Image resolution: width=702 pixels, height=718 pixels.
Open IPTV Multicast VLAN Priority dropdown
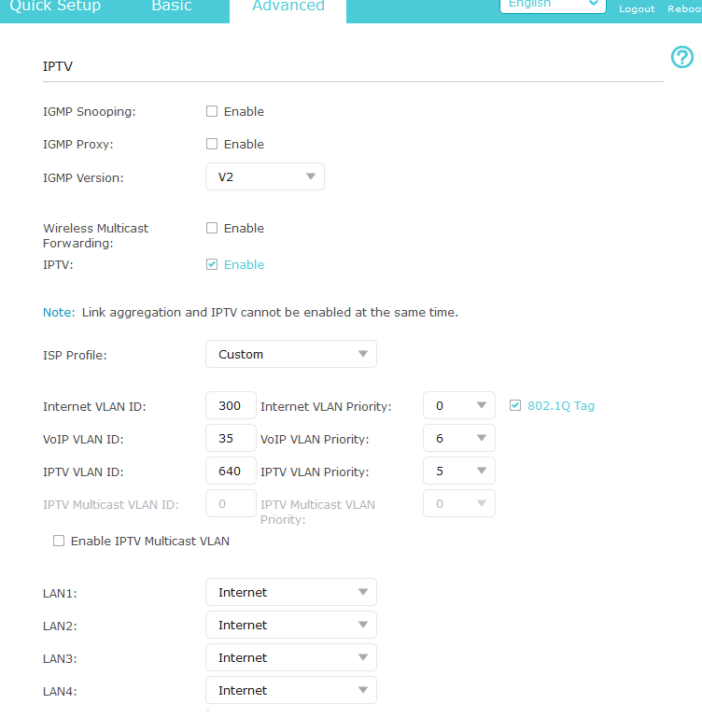(x=459, y=503)
